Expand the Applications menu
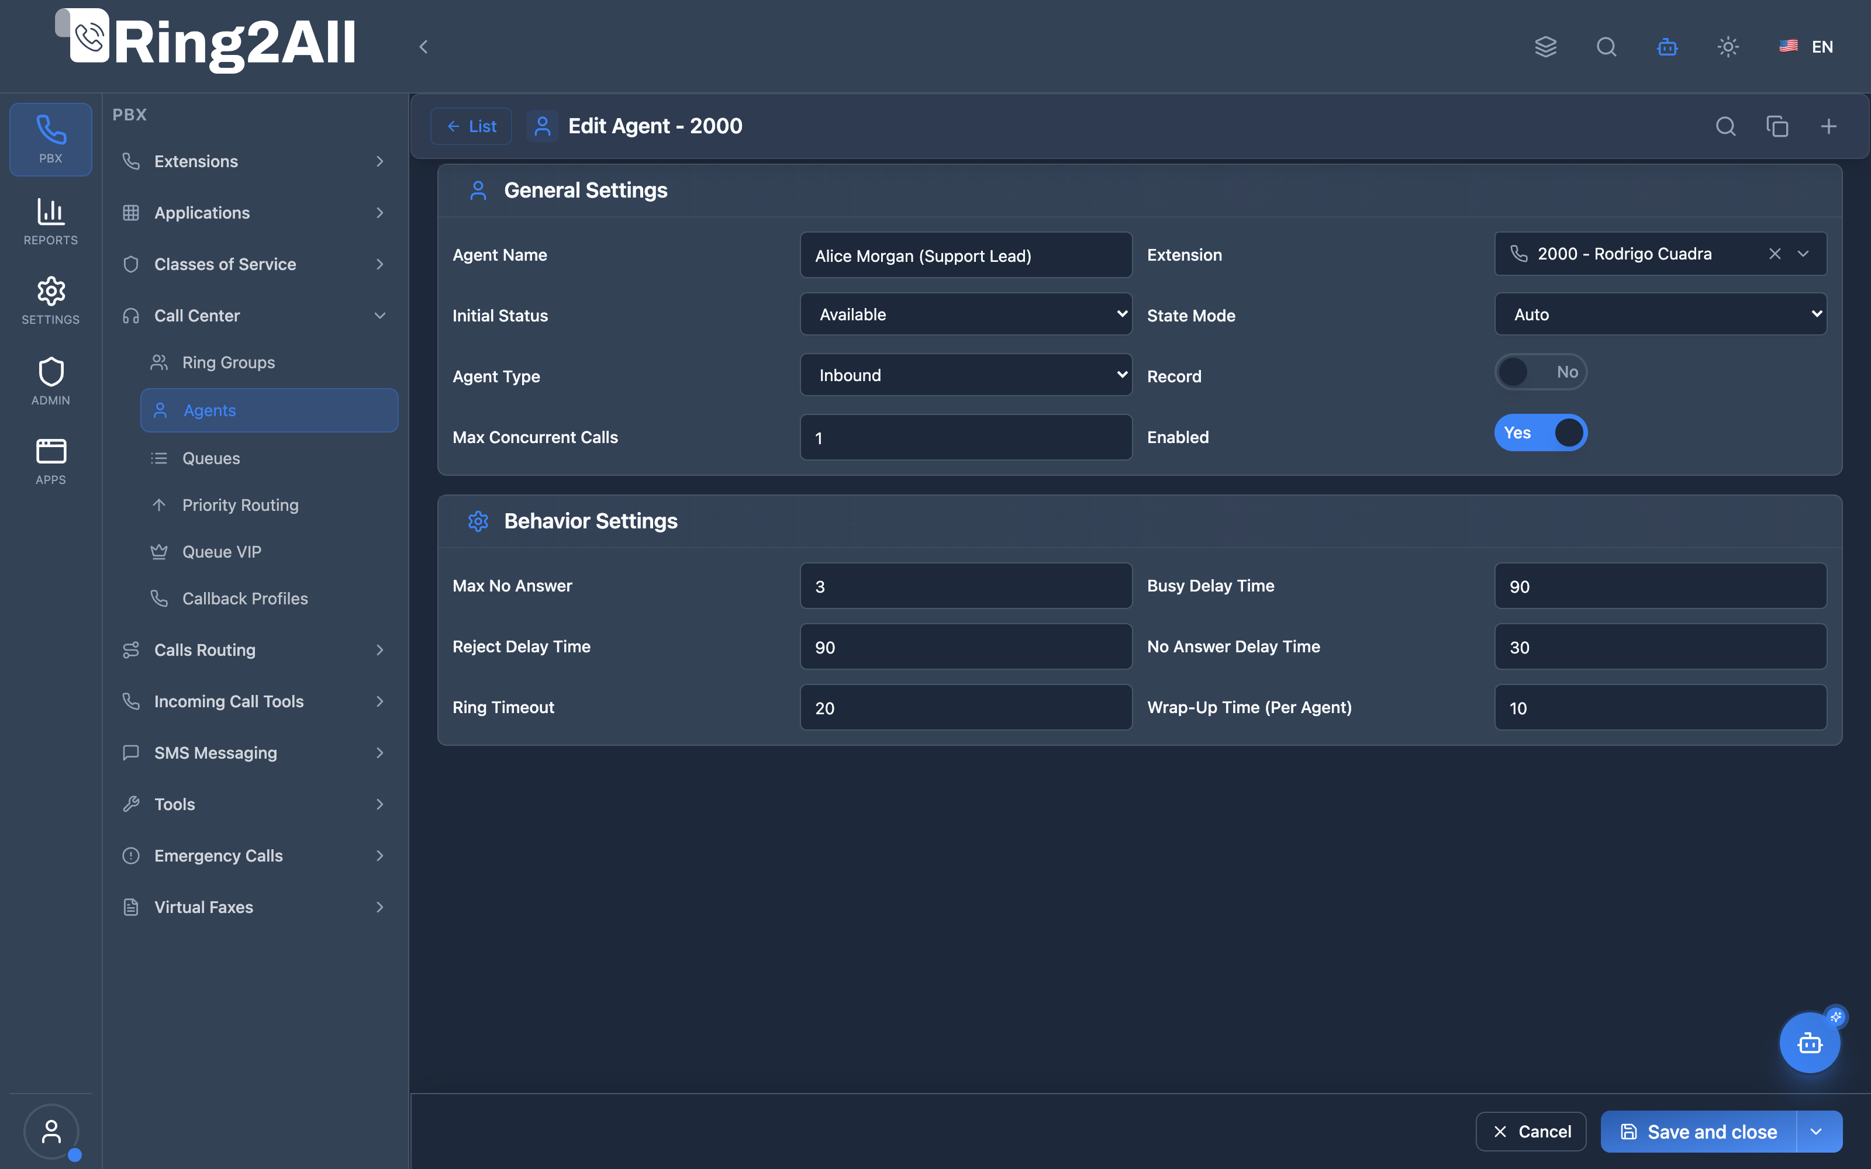Image resolution: width=1871 pixels, height=1169 pixels. point(254,213)
